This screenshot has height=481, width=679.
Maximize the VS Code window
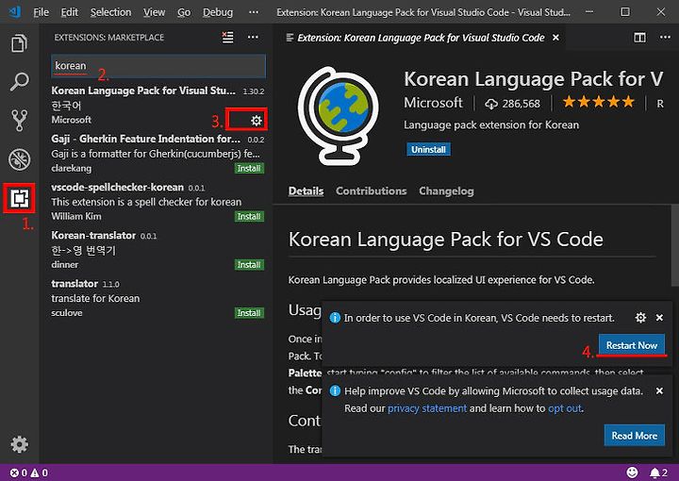coord(625,11)
